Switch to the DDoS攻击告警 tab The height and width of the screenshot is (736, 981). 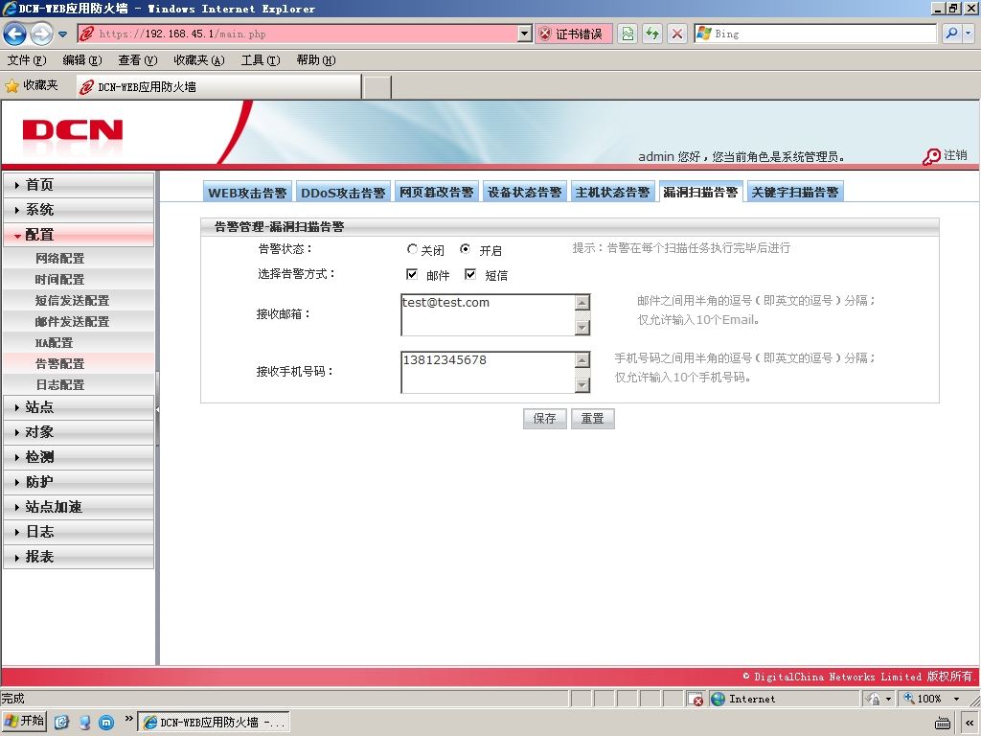click(343, 192)
